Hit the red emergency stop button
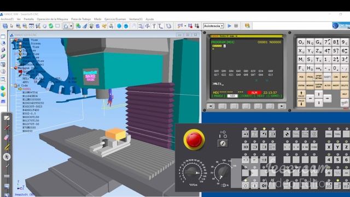Viewport: 350px width, 197px height. pyautogui.click(x=194, y=140)
